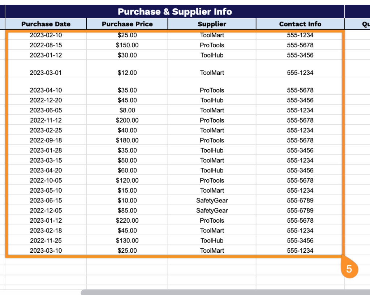This screenshot has width=370, height=295.
Task: Select SafetyGear supplier in $85.00 row
Action: (212, 210)
